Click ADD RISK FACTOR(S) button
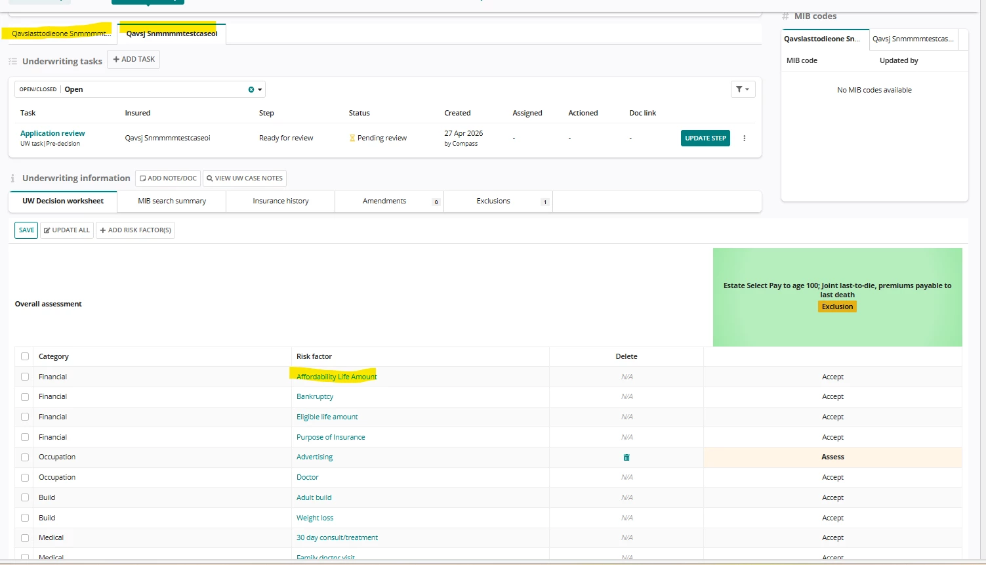 point(136,230)
